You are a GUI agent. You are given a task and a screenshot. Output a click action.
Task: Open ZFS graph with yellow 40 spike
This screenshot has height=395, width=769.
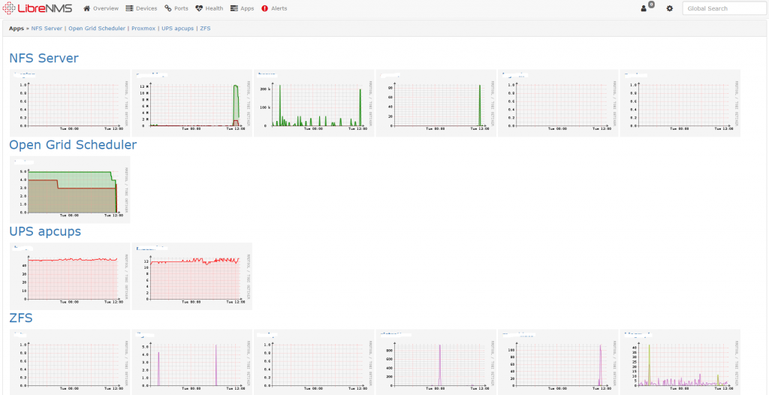pos(680,362)
